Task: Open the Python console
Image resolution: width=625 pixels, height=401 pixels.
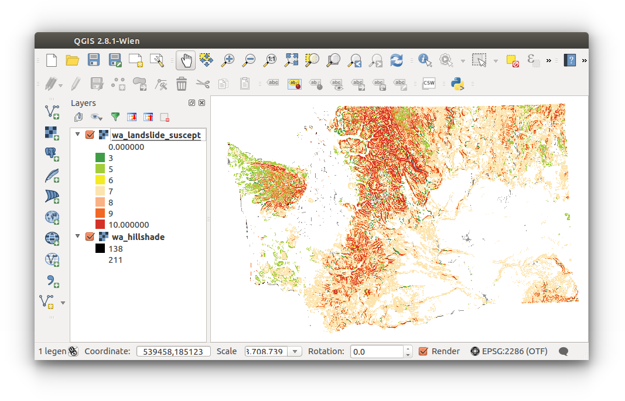Action: click(457, 84)
